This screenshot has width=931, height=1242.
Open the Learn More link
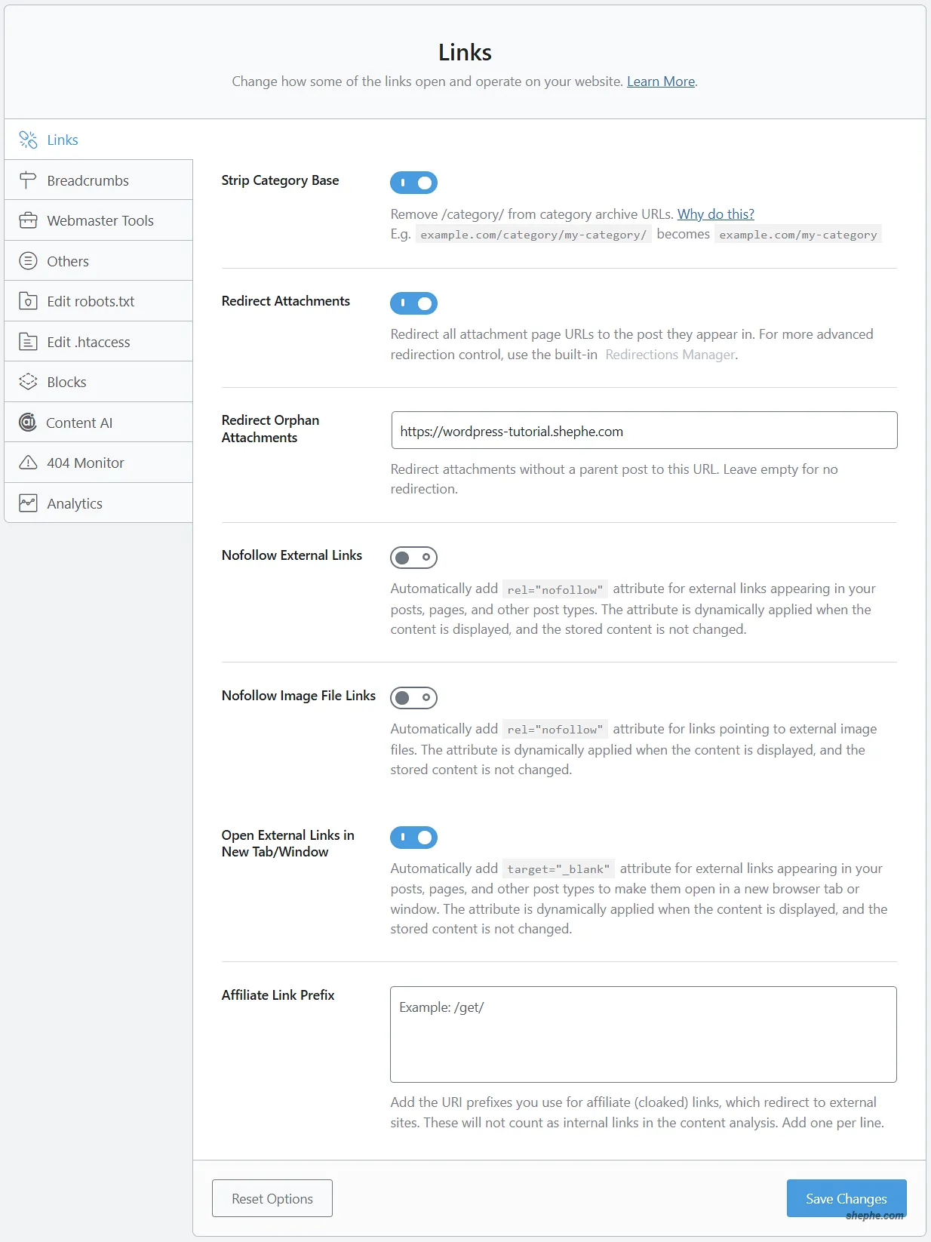(x=660, y=81)
